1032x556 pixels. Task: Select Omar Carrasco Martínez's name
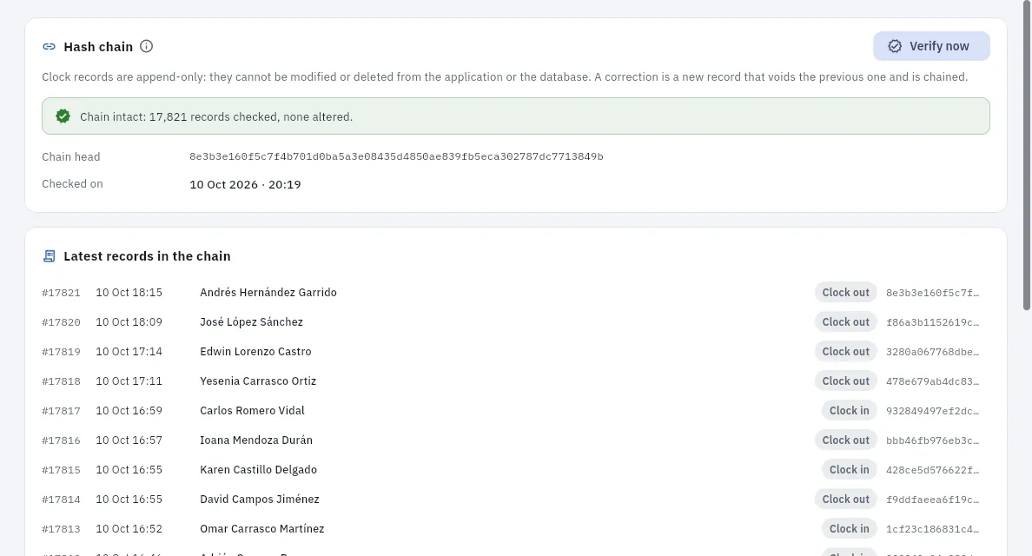coord(262,529)
